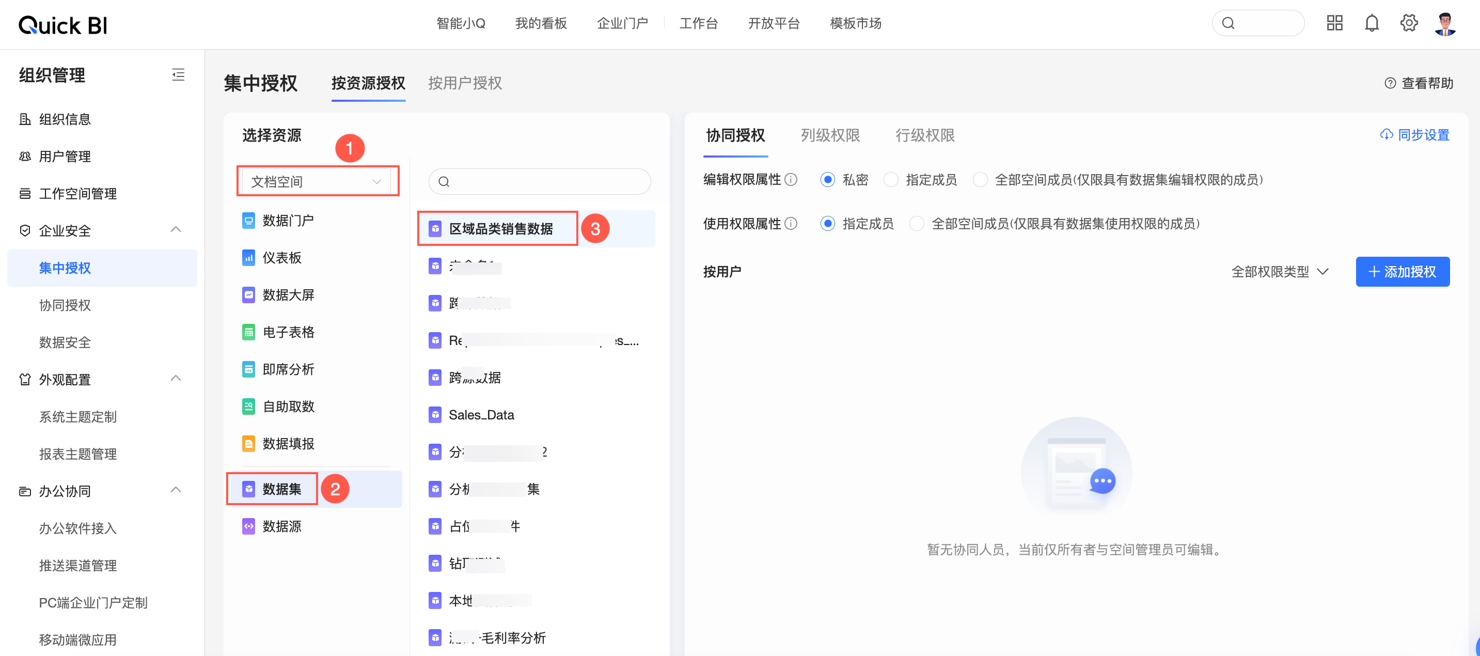1480x656 pixels.
Task: Click the 使用权限属性 info icon
Action: click(x=791, y=224)
